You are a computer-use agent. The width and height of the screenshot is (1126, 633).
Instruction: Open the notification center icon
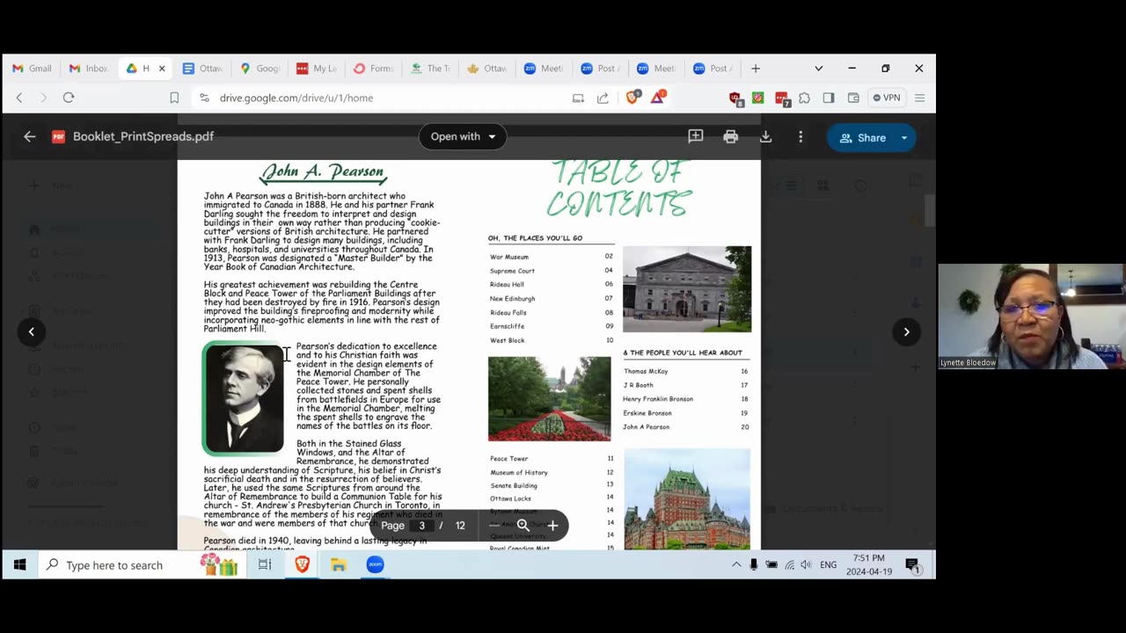pos(912,564)
